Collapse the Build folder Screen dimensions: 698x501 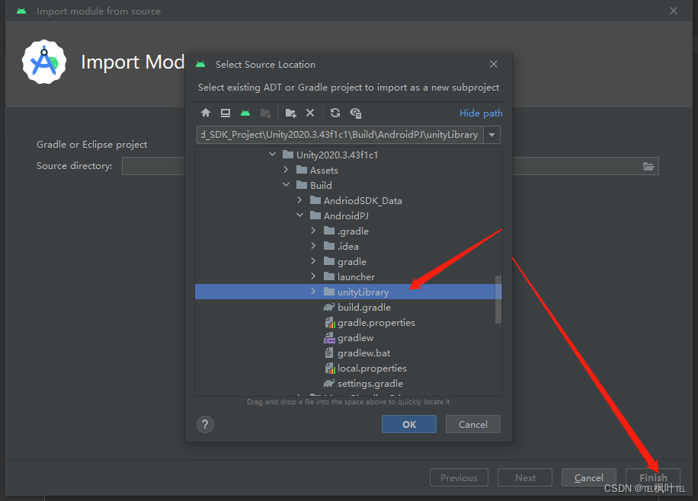[x=286, y=185]
